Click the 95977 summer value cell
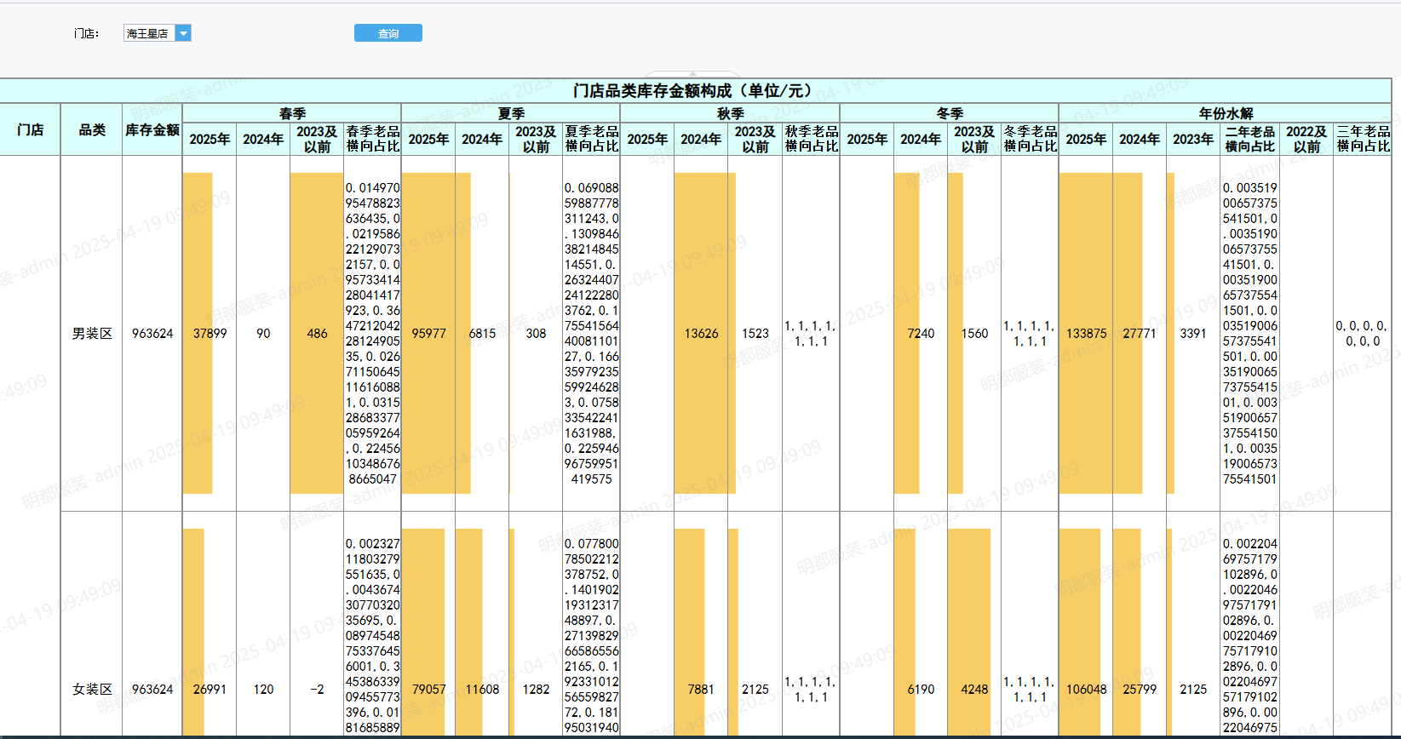 pos(428,334)
